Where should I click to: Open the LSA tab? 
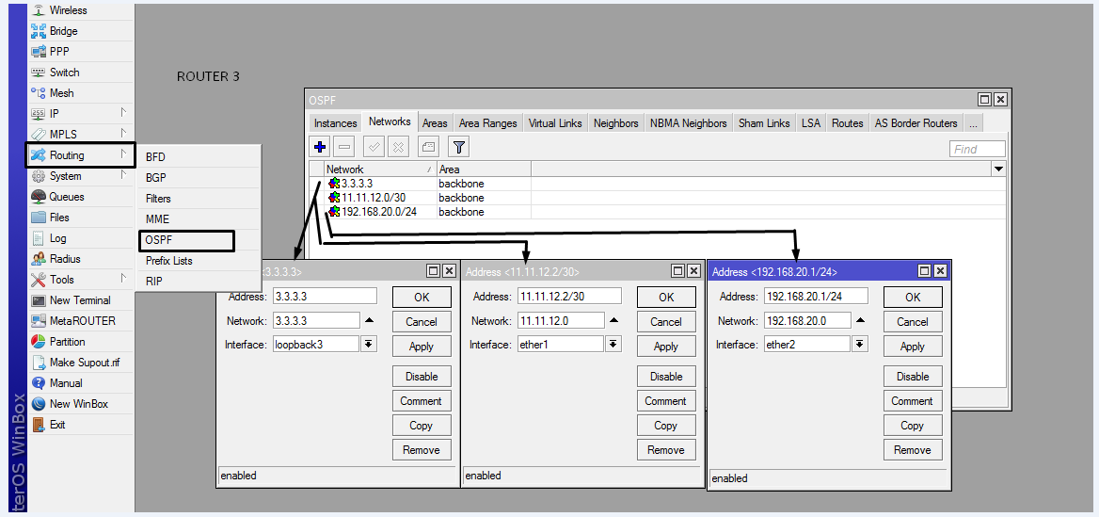coord(811,123)
